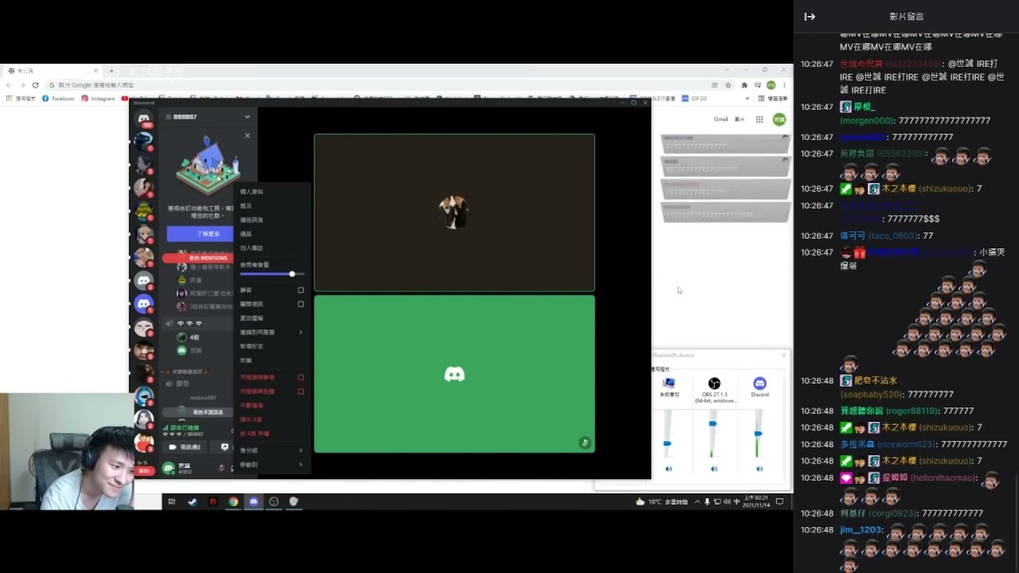
Task: Bookmark page with Chrome star icon
Action: [728, 85]
